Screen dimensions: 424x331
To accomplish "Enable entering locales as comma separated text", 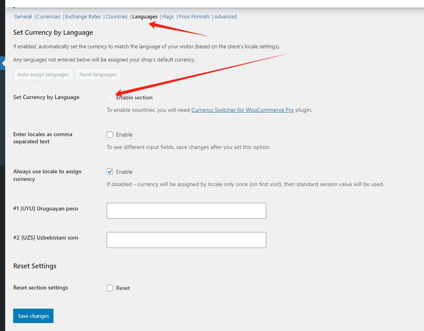I will point(110,135).
